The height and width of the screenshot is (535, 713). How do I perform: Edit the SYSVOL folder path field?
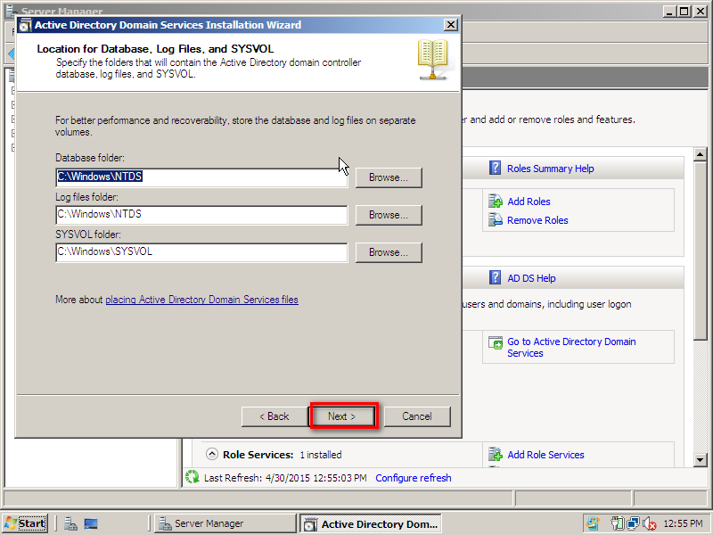click(201, 252)
